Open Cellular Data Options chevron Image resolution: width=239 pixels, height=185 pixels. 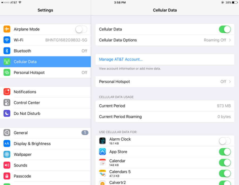(230, 40)
